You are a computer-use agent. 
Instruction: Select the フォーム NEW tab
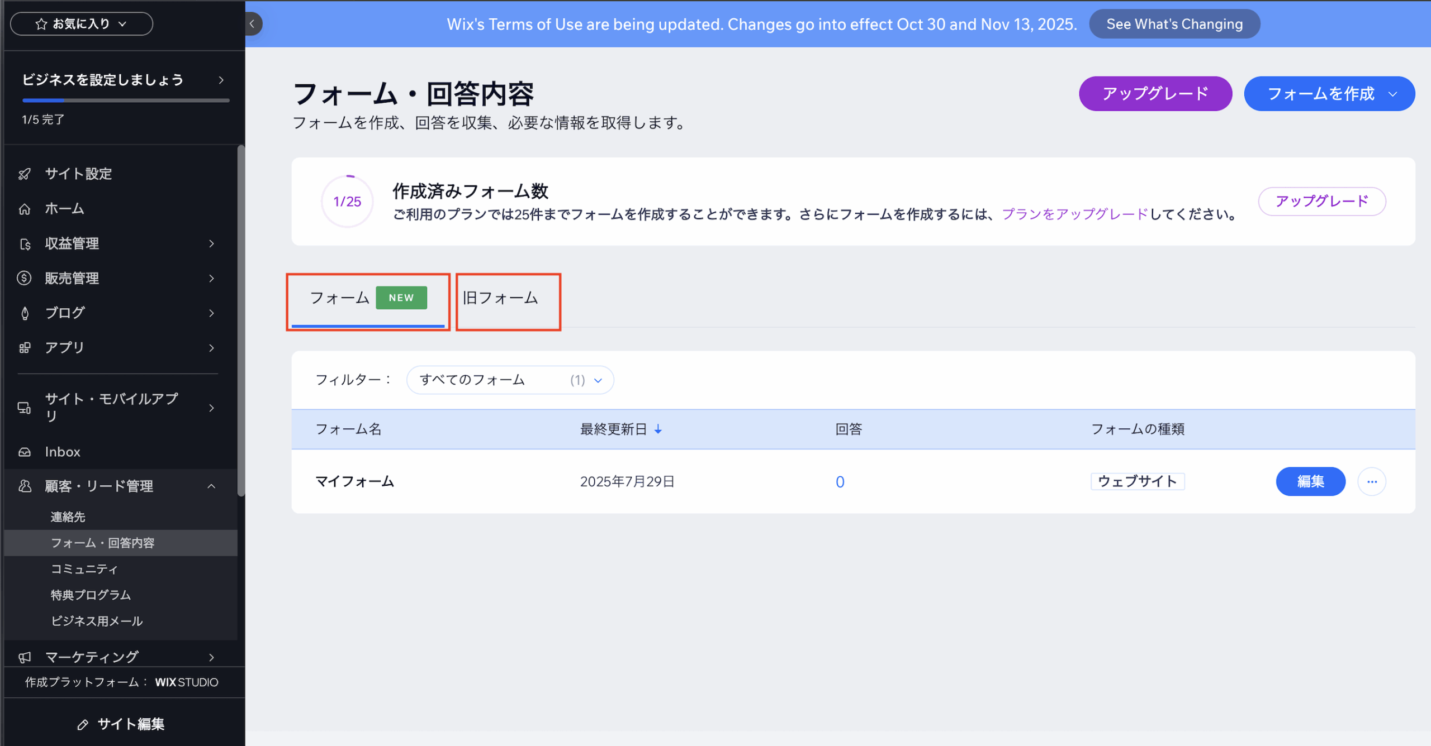pos(368,298)
